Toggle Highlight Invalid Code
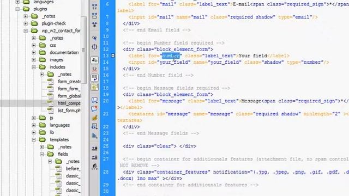Viewport: 349px width, 196px height. [x=94, y=69]
